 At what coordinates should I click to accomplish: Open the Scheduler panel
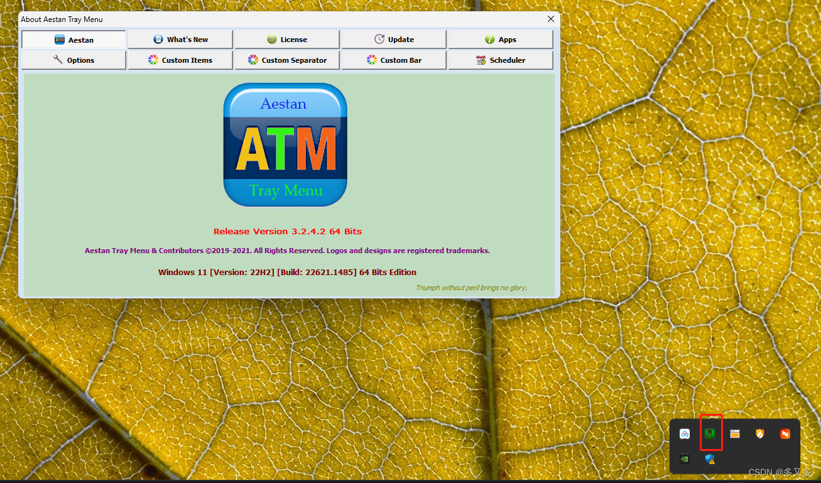click(501, 60)
